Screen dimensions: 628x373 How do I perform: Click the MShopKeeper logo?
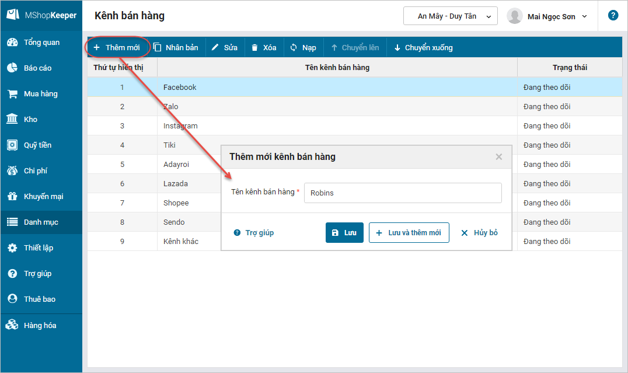41,15
